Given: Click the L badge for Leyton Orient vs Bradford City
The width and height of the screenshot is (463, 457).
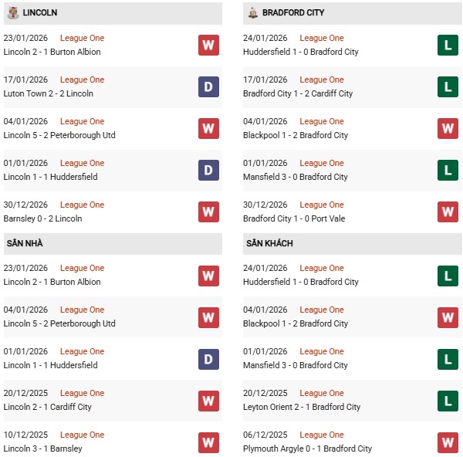Looking at the screenshot, I should 448,401.
